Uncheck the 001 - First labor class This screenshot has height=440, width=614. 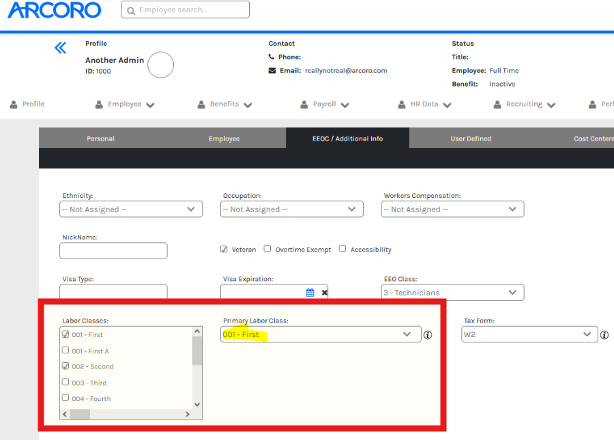(65, 334)
